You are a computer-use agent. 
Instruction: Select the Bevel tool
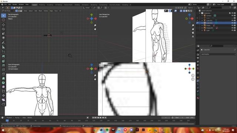pos(3,65)
